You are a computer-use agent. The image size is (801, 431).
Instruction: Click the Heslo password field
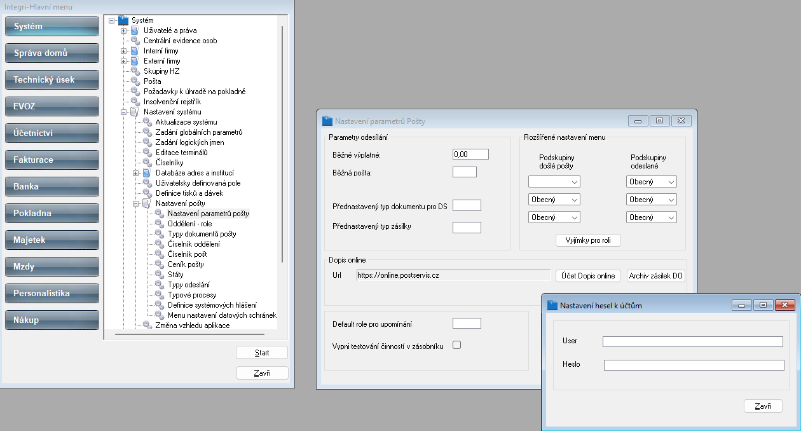(x=694, y=365)
